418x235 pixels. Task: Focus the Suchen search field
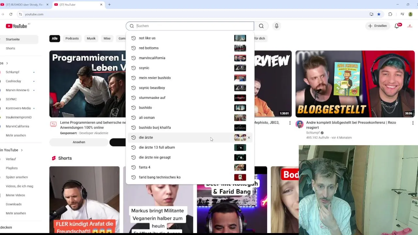[x=190, y=26]
